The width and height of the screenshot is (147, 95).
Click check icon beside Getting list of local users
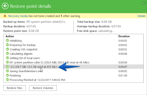(x=8, y=58)
